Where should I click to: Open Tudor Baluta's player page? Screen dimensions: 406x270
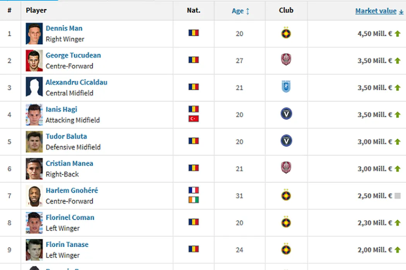pyautogui.click(x=66, y=137)
